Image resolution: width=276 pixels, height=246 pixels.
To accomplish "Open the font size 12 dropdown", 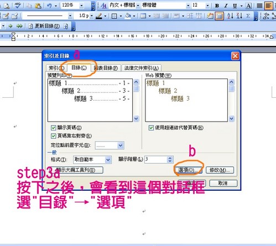I will pyautogui.click(x=207, y=6).
